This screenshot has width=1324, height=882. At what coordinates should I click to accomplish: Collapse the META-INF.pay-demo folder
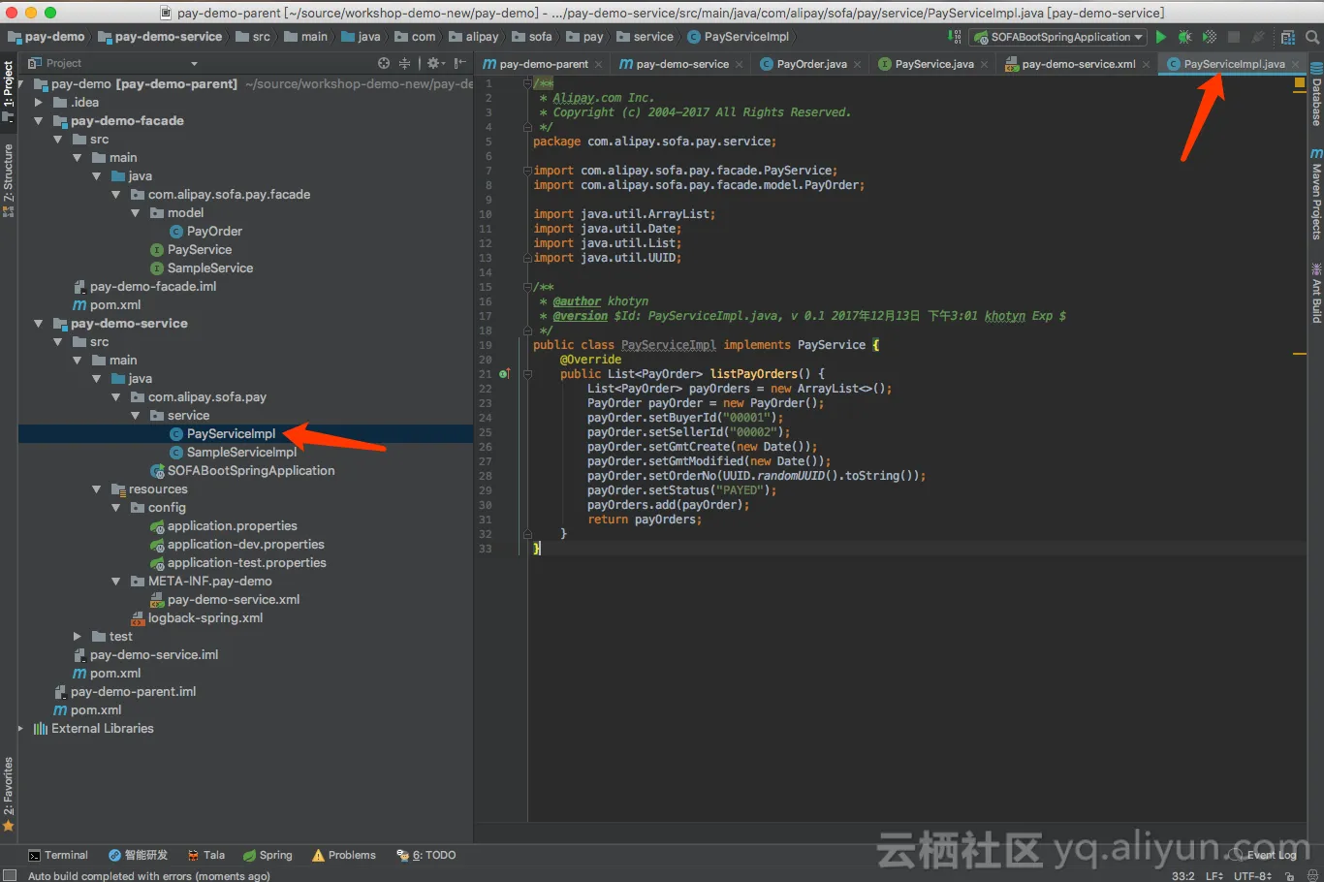tap(116, 582)
